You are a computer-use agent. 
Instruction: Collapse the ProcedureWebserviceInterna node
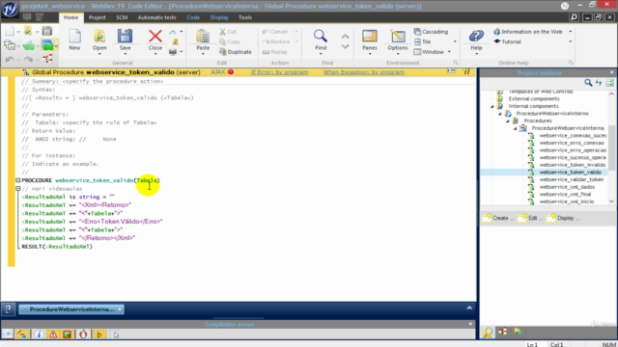point(516,128)
